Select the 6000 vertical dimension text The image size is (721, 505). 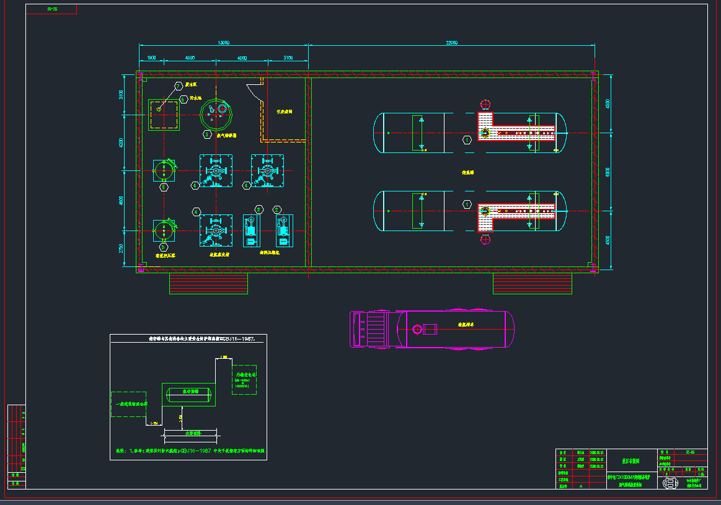tap(608, 172)
